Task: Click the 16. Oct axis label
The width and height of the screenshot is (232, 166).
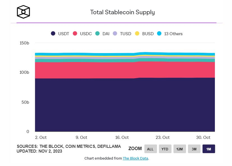Action: pos(122,137)
